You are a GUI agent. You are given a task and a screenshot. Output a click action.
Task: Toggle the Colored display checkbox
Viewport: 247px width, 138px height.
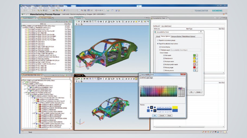[x=160, y=47]
